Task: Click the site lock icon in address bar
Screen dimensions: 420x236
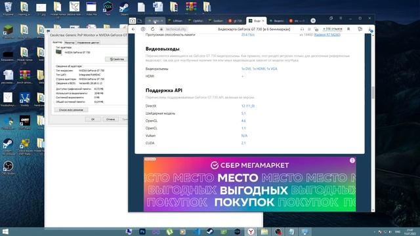Action: pyautogui.click(x=161, y=29)
